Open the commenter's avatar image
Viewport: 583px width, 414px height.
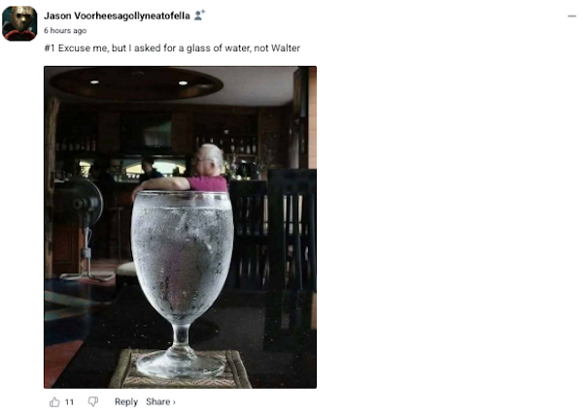click(x=19, y=23)
